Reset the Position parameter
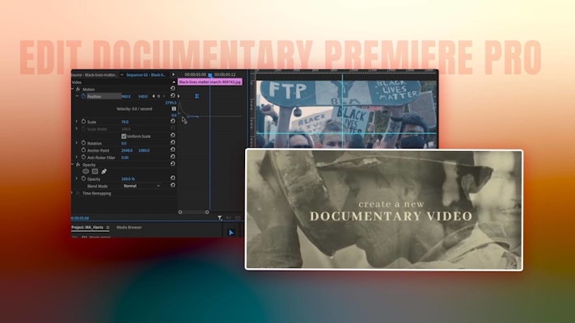This screenshot has height=323, width=575. pyautogui.click(x=172, y=95)
